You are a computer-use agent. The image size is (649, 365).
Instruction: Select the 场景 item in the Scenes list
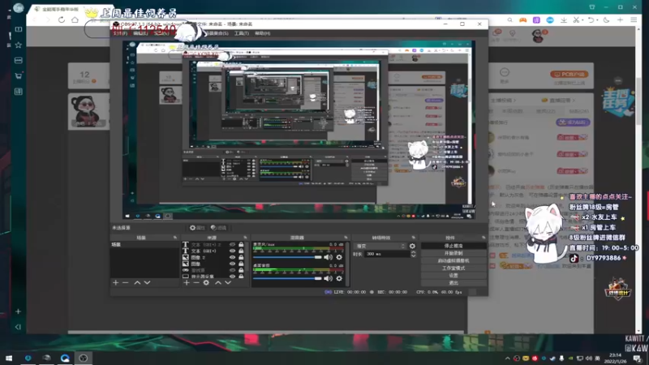(144, 245)
